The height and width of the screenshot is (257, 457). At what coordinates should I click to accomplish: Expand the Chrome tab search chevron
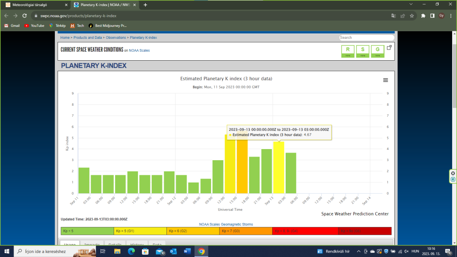point(411,4)
